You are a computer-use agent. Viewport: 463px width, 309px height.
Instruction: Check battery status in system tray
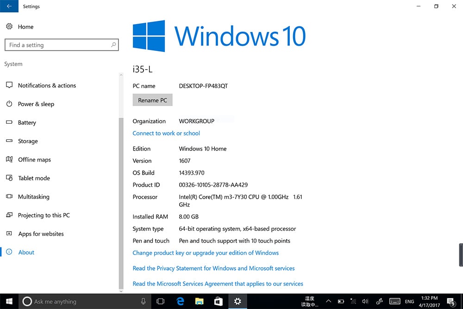point(341,301)
